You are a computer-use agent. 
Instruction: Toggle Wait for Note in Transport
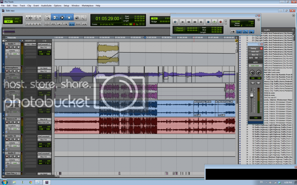tap(233, 32)
